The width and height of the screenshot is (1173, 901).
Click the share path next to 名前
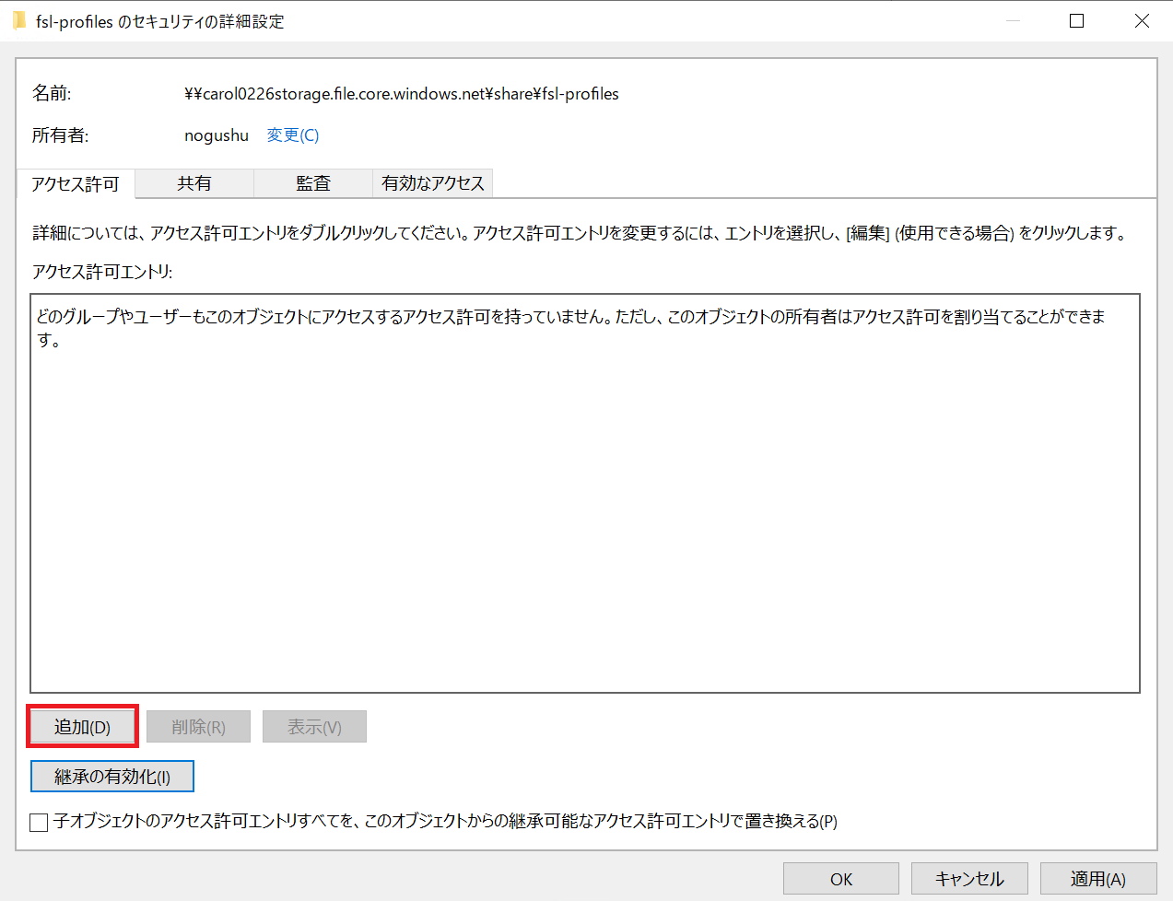tap(402, 94)
